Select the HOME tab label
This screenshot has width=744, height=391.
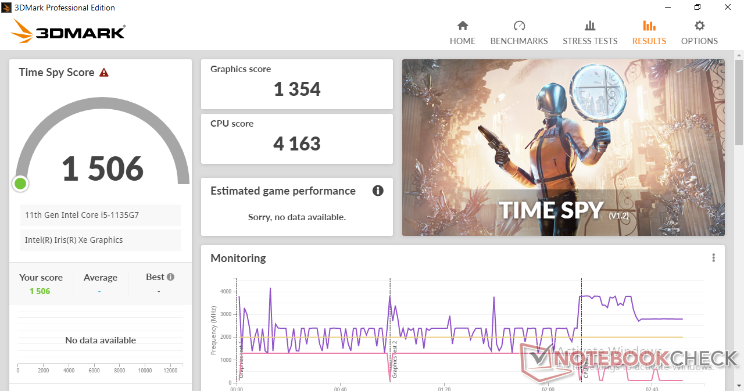click(x=463, y=41)
